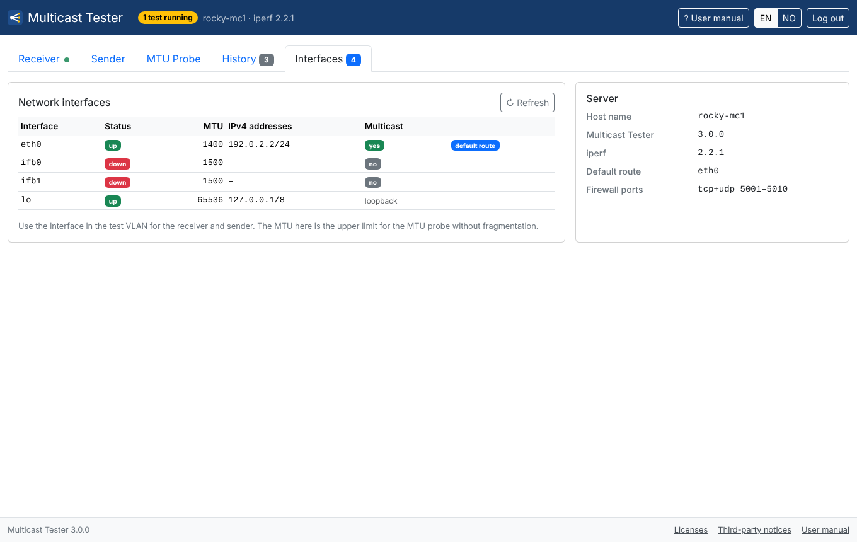Image resolution: width=857 pixels, height=542 pixels.
Task: Refresh the network interfaces list
Action: 527,103
